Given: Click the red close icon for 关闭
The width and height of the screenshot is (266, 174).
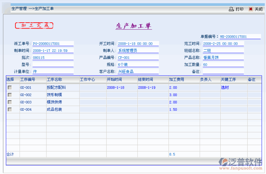Looking at the screenshot, I should tap(251, 9).
